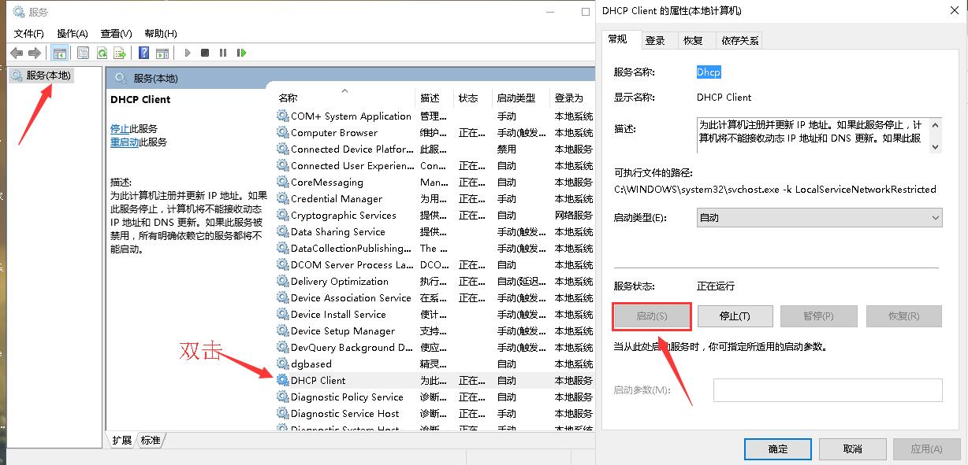
Task: Click the back arrow in toolbar
Action: [x=17, y=53]
